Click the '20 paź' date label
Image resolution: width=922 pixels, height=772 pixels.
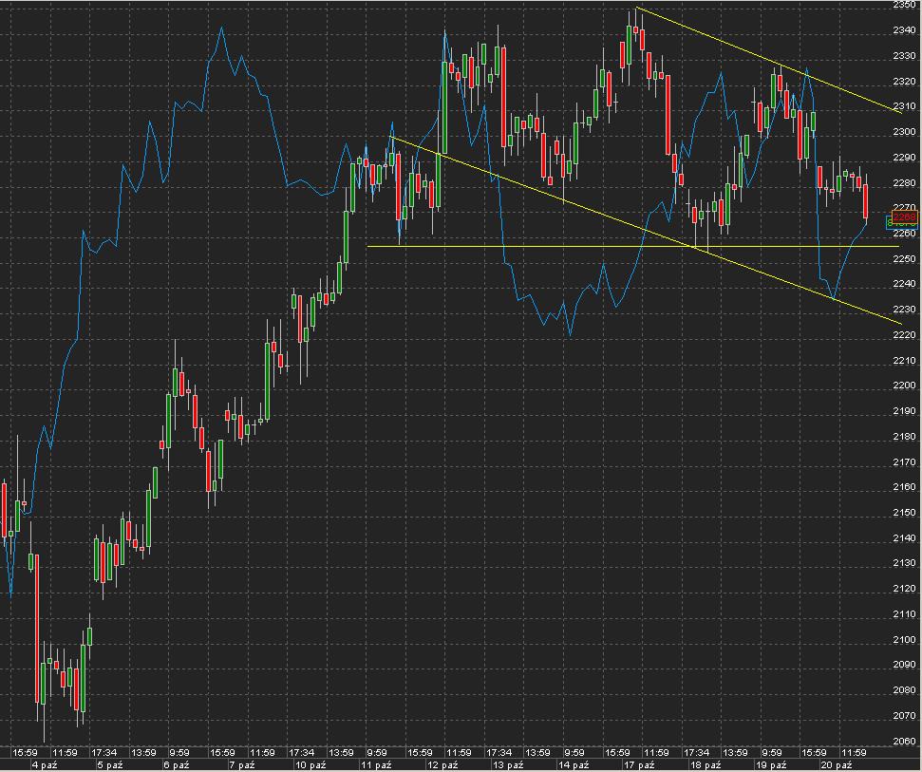click(x=837, y=765)
